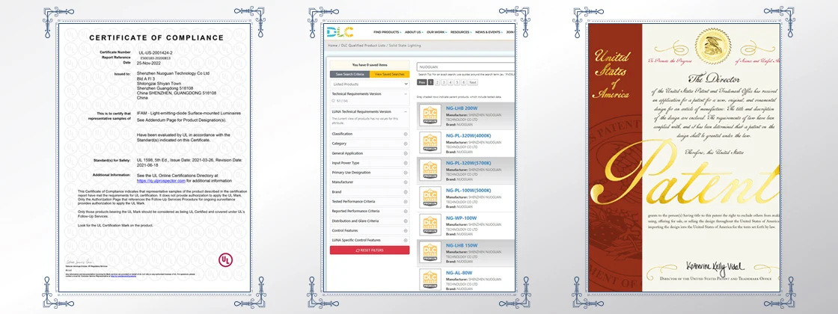Viewport: 838px width, 314px height.
Task: Go to results page 5
Action: point(457,83)
